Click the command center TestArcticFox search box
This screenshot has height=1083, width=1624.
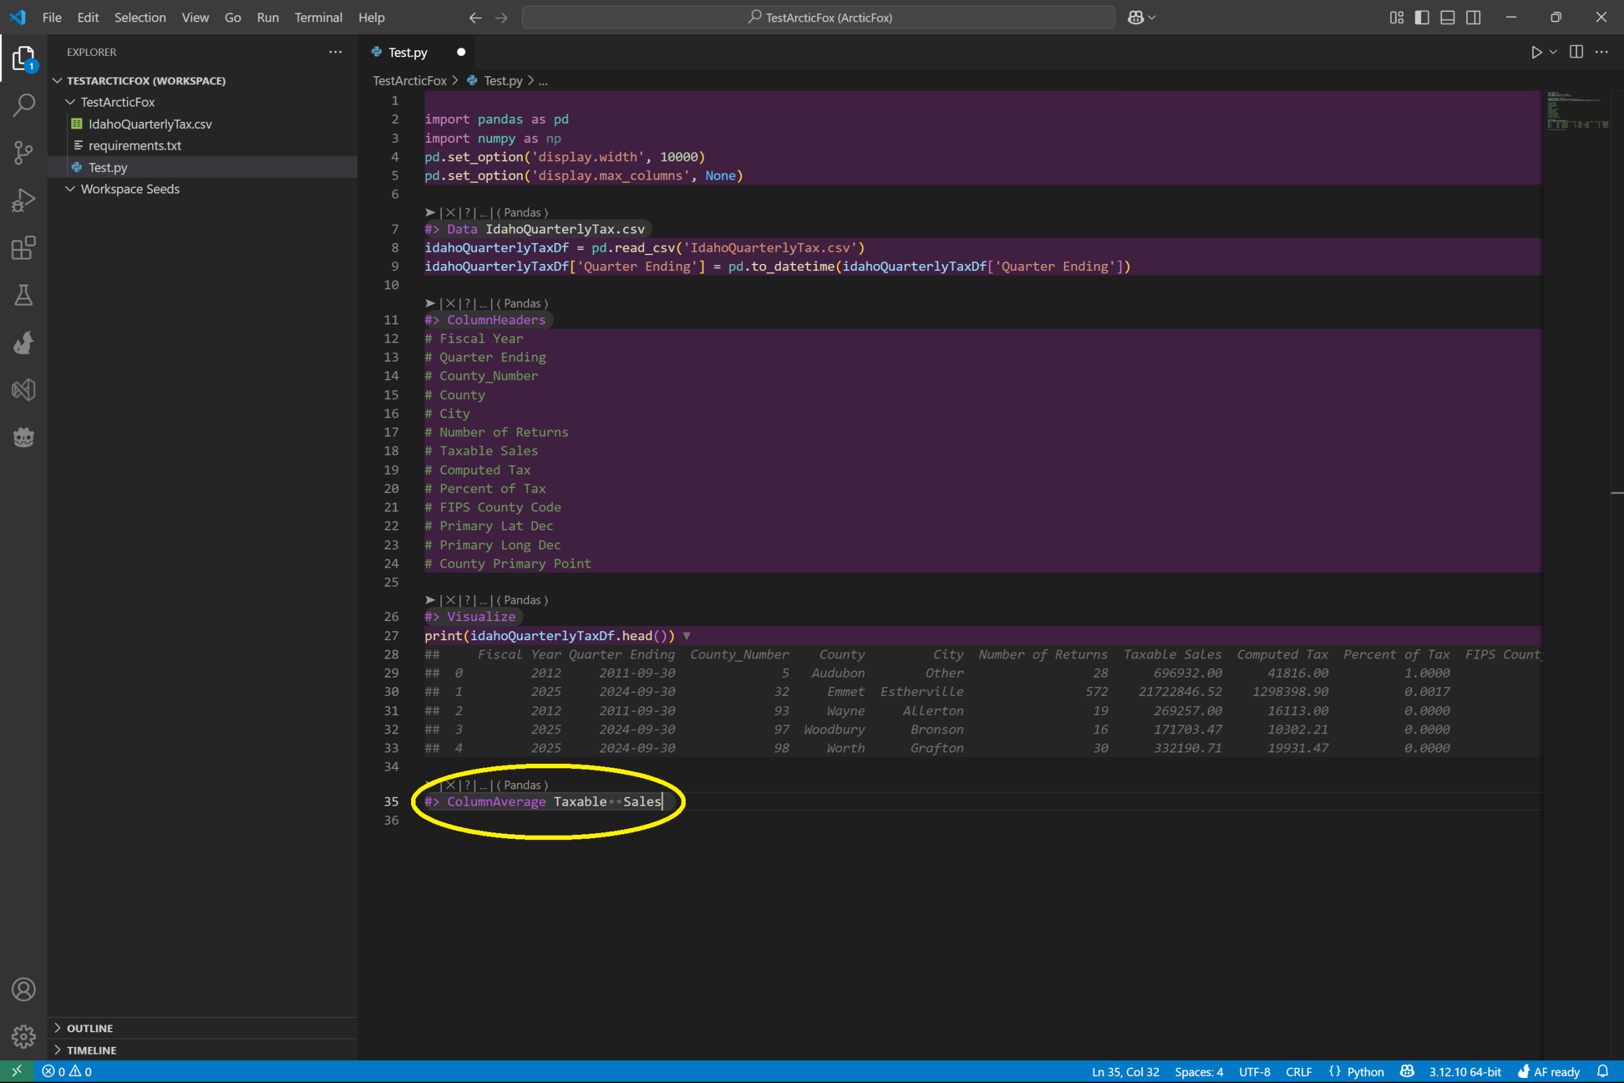click(x=818, y=17)
